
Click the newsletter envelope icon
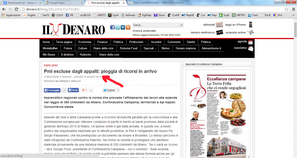251,49
